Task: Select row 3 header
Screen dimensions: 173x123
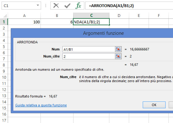Action: [4, 34]
